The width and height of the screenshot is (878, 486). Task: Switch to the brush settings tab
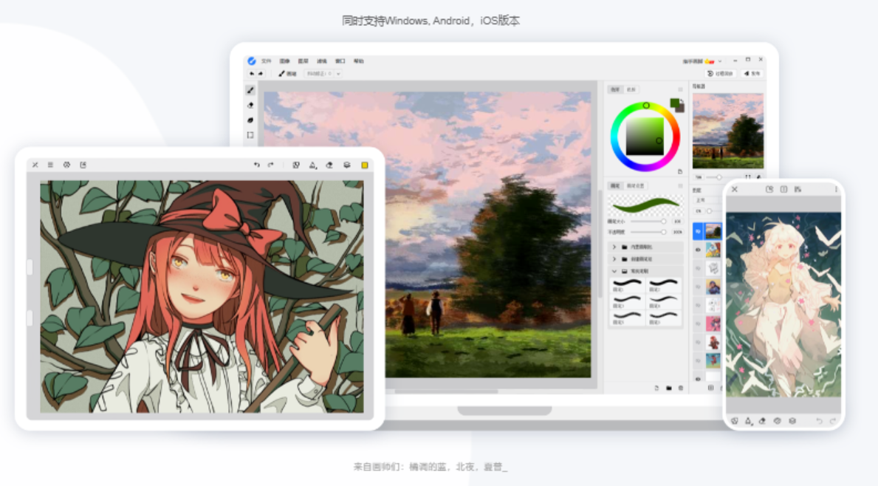tap(636, 185)
